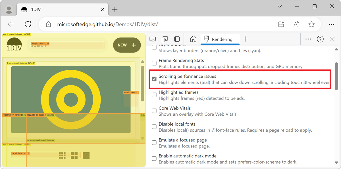The width and height of the screenshot is (341, 169).
Task: Start Read aloud from the address bar
Action: click(x=296, y=24)
